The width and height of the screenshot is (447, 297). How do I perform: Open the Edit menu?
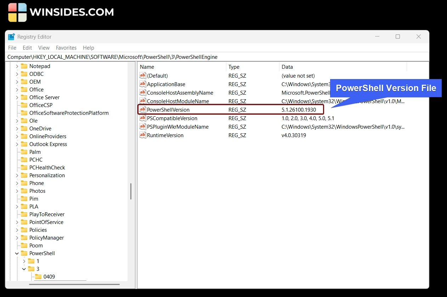pyautogui.click(x=27, y=48)
